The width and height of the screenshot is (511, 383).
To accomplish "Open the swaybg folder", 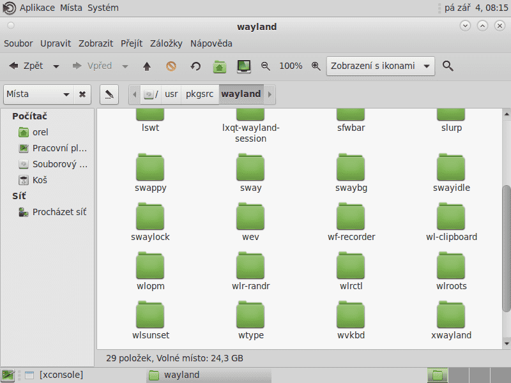I will 351,173.
